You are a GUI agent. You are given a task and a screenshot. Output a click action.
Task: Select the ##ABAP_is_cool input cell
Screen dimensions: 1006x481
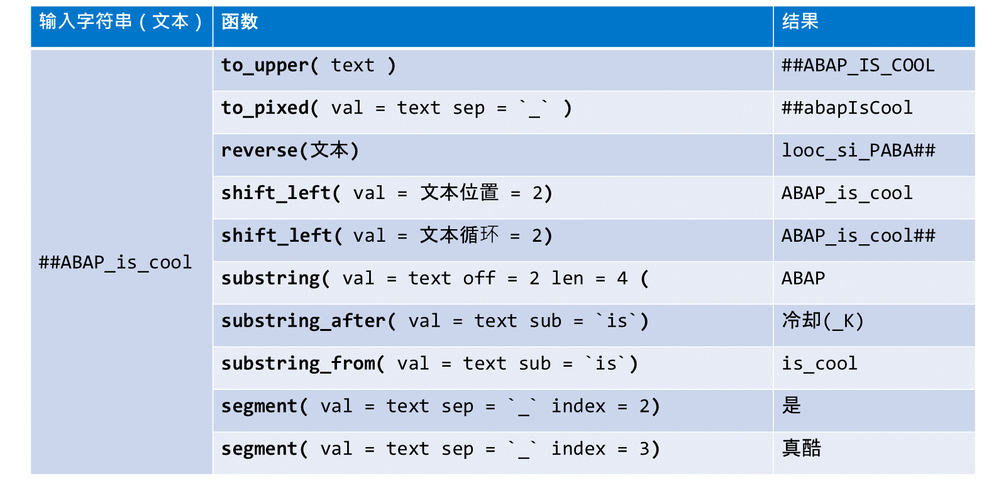121,262
